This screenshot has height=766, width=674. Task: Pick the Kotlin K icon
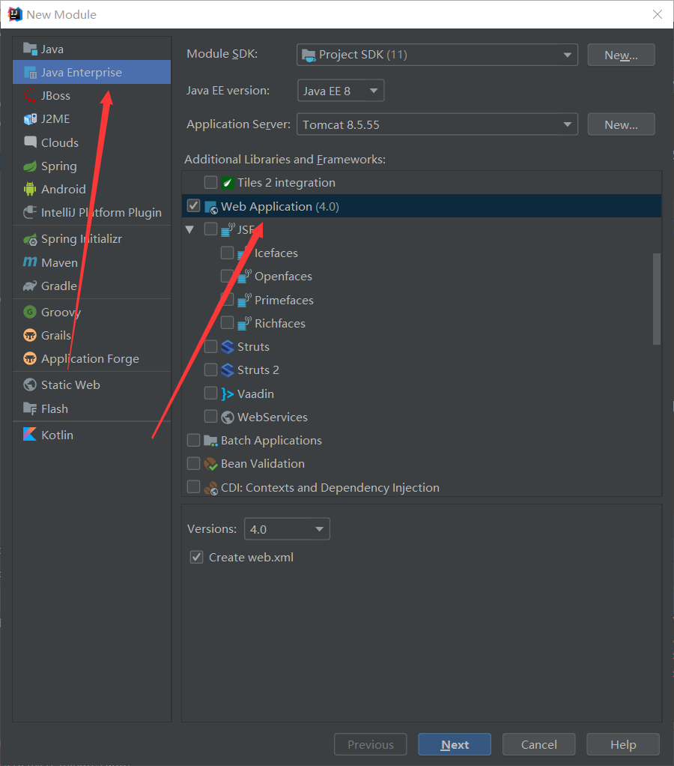tap(30, 434)
